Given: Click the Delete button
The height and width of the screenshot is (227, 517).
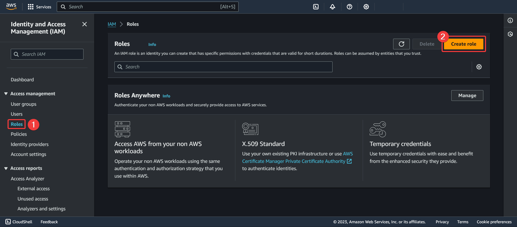Looking at the screenshot, I should (427, 44).
